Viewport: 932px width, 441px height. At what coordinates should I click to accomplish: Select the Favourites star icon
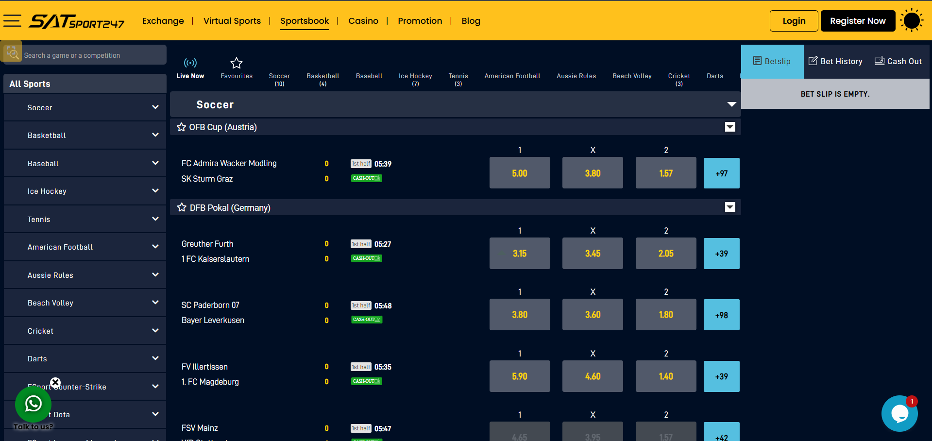237,63
